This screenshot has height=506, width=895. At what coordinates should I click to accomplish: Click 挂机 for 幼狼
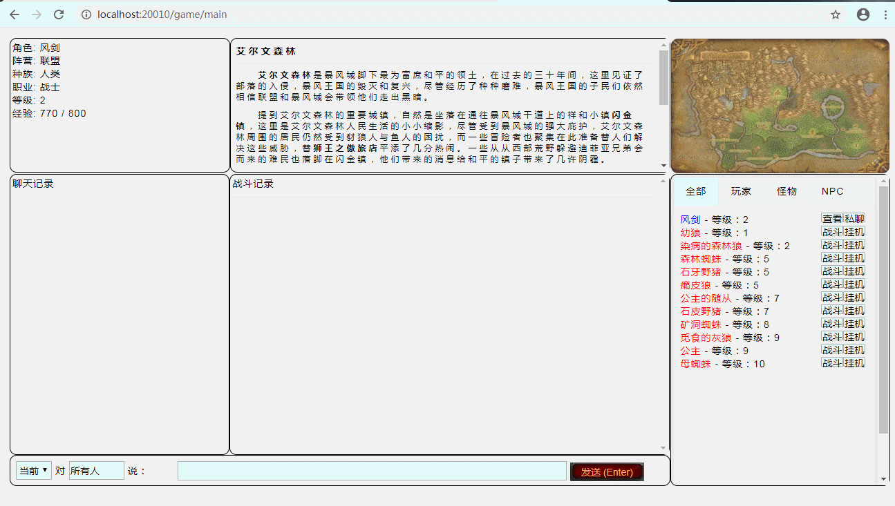(x=854, y=231)
